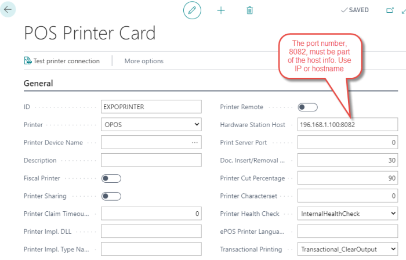
Task: Toggle the Printer Remote switch
Action: point(307,107)
